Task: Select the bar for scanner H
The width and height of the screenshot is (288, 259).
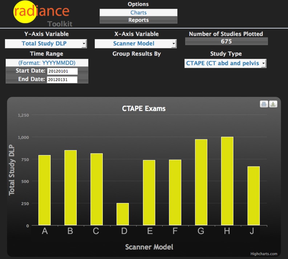Action: (227, 181)
